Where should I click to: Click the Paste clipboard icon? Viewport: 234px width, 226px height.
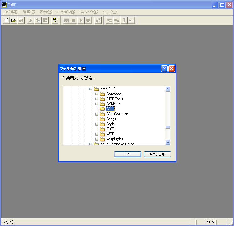[45, 20]
